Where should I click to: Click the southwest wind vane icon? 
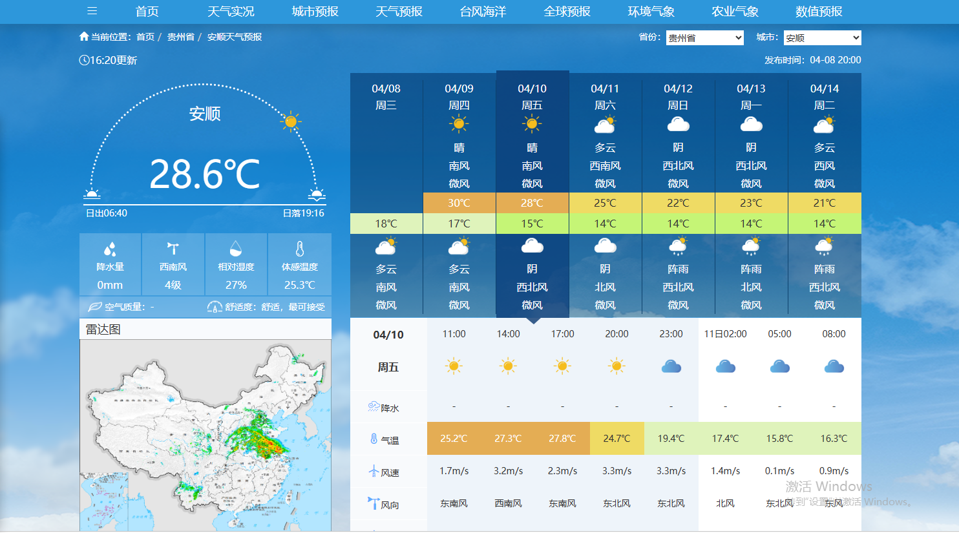click(173, 249)
